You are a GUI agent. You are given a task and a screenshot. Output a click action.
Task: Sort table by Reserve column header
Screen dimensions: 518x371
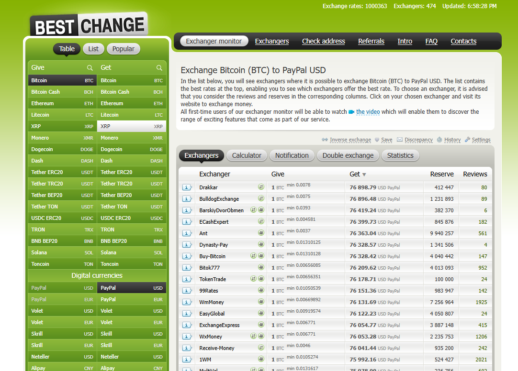[x=441, y=174]
